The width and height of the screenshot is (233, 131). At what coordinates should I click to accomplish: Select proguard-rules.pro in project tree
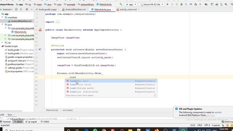tap(17, 61)
